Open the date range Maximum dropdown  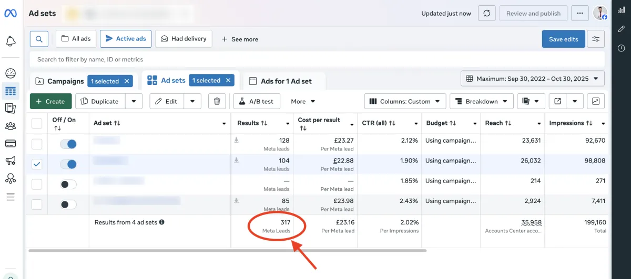coord(532,79)
